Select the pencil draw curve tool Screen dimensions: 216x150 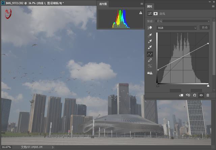pyautogui.click(x=150, y=60)
